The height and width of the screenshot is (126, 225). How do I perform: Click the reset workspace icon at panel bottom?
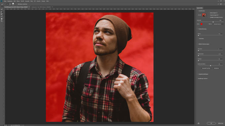[199, 123]
